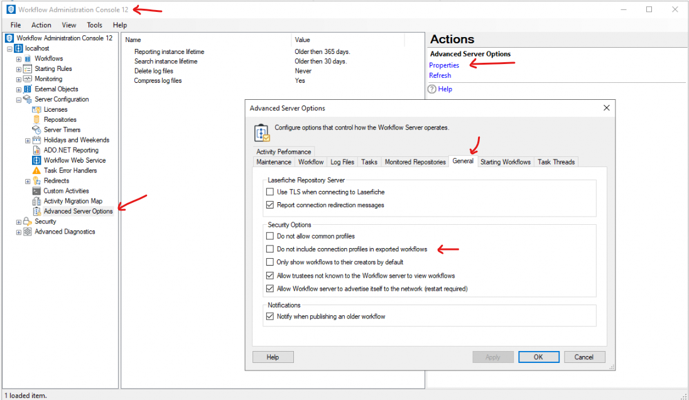Click the Advanced Server Options tree icon

36,211
